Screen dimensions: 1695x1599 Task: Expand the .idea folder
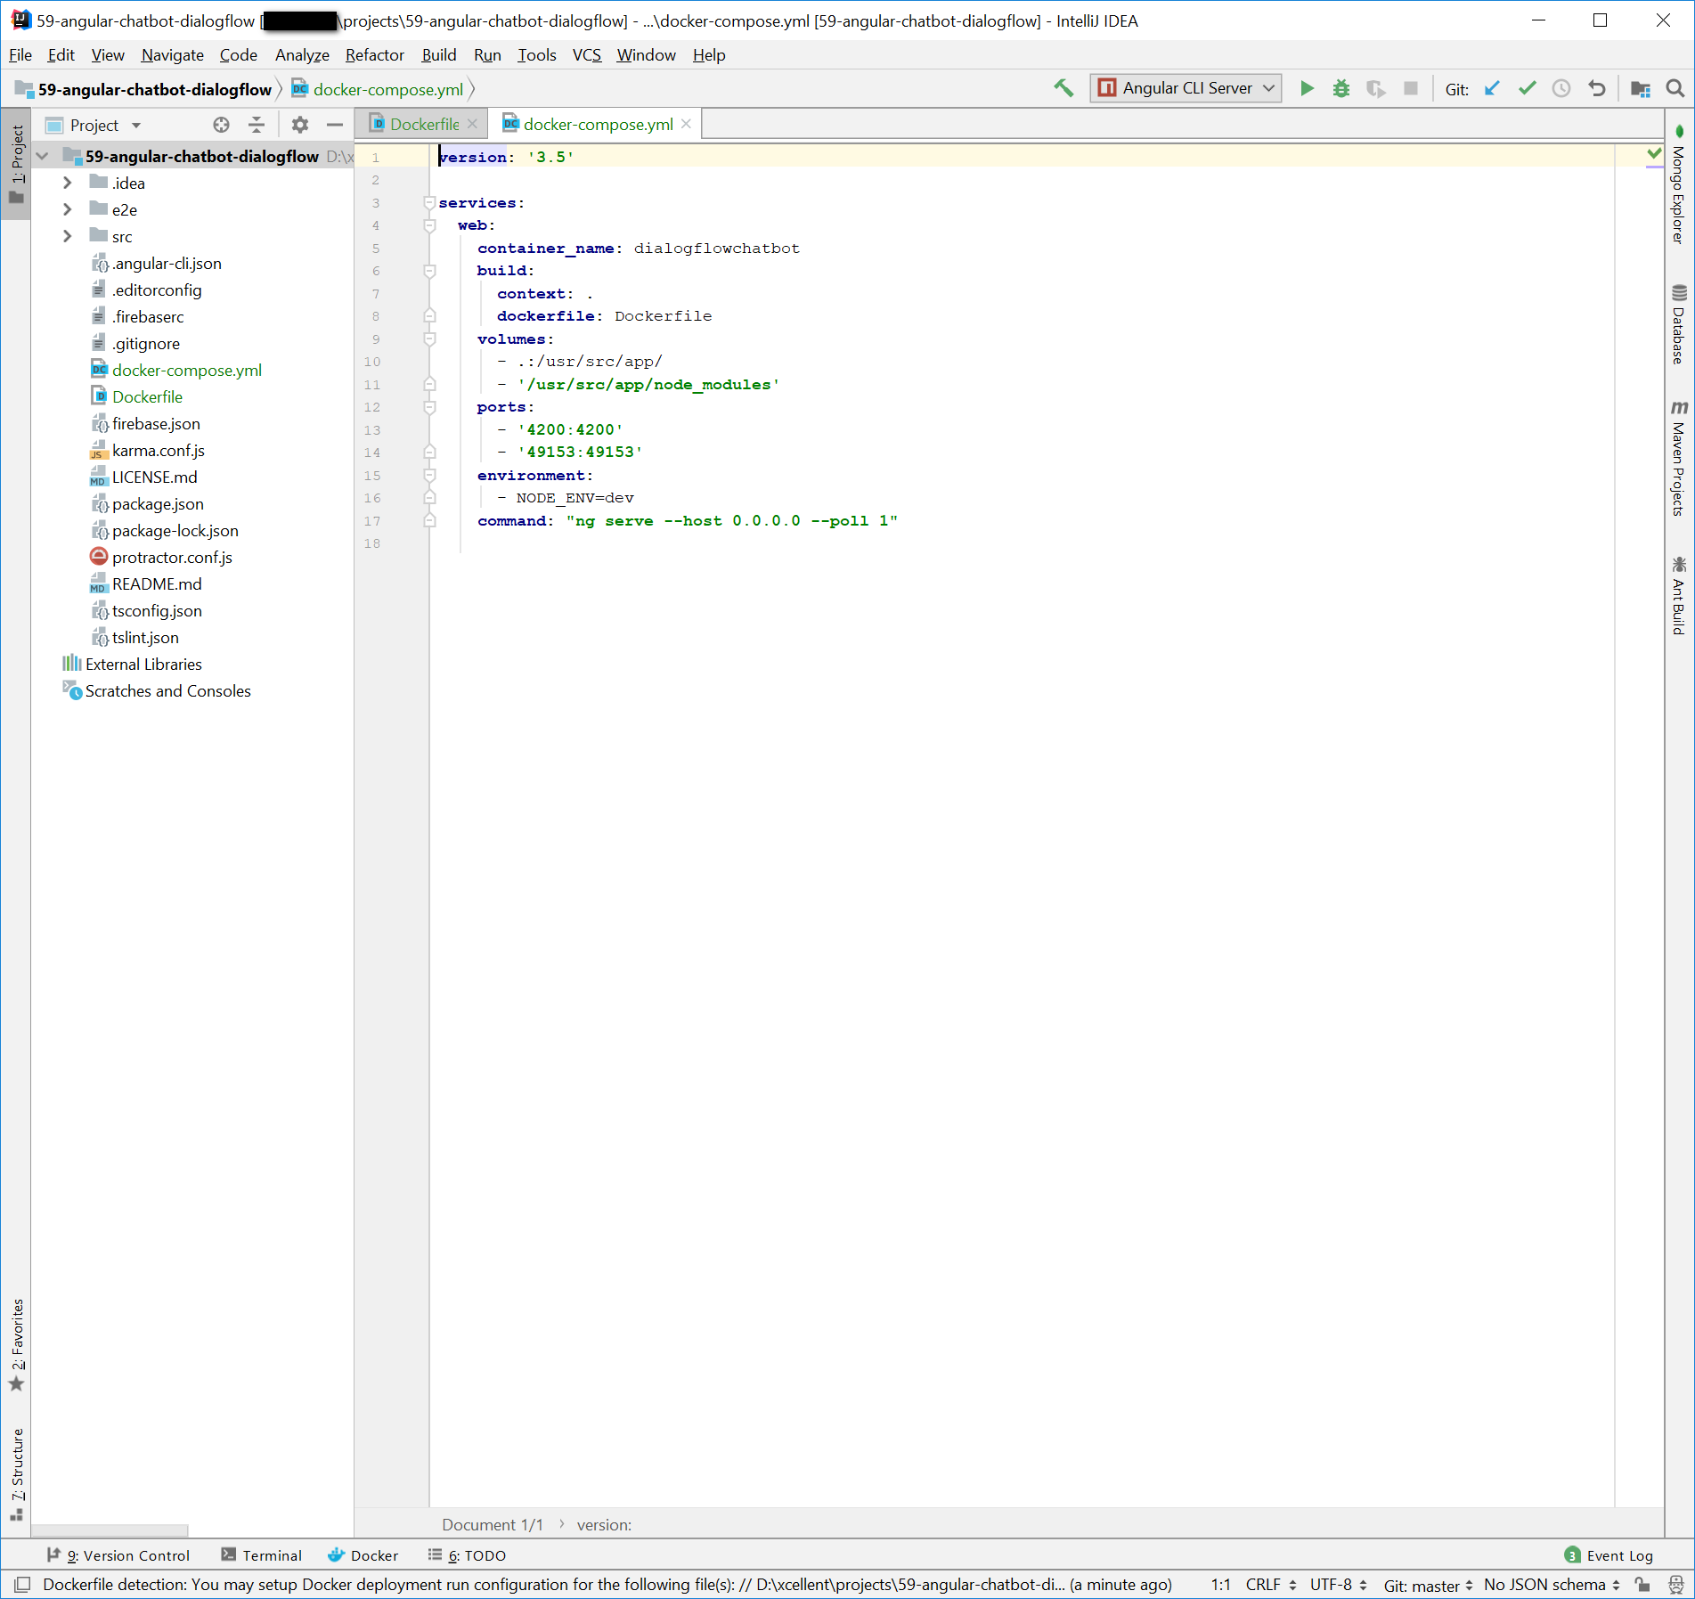(68, 183)
